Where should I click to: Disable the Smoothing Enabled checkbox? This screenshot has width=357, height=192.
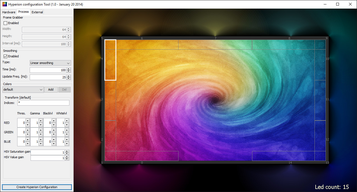click(5, 56)
